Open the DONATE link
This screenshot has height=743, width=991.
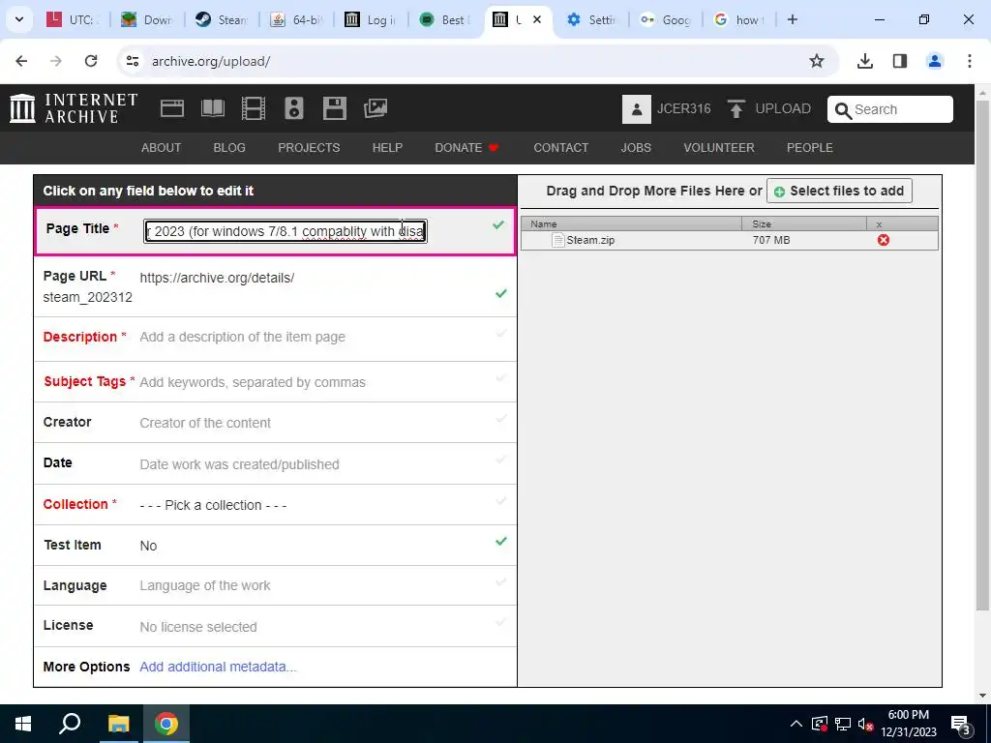tap(466, 148)
